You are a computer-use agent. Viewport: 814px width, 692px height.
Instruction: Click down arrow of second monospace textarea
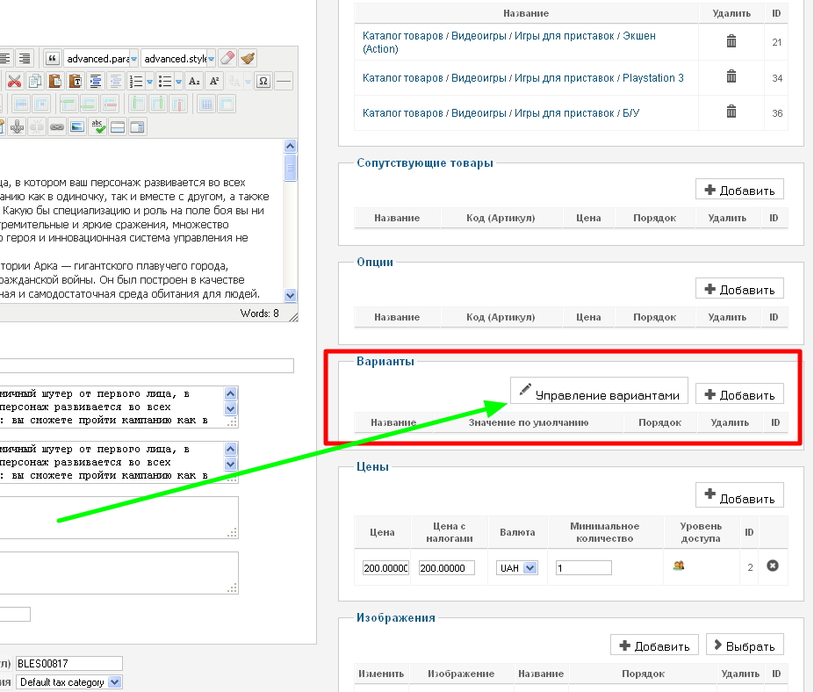pyautogui.click(x=231, y=464)
